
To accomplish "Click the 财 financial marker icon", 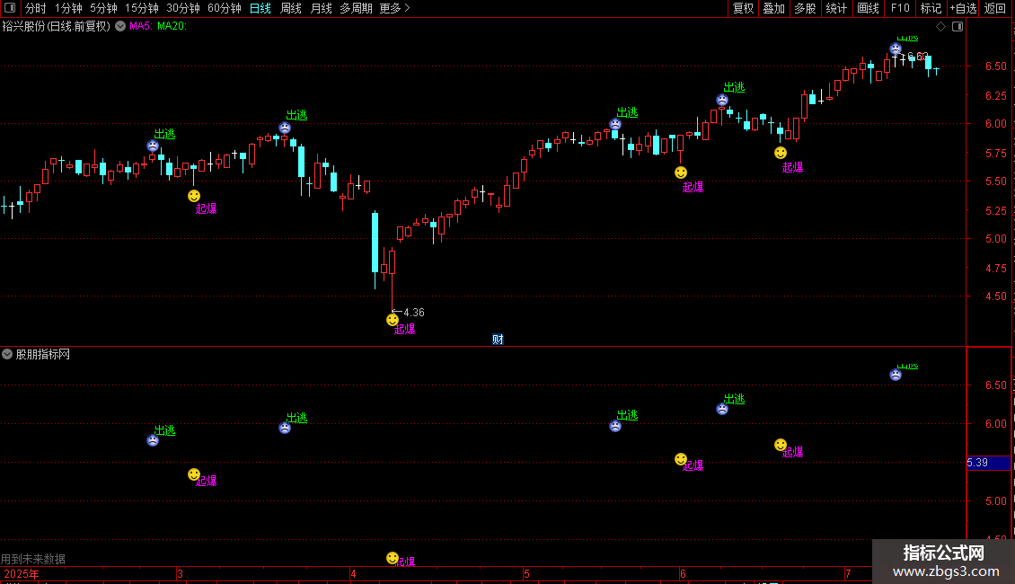I will 497,340.
